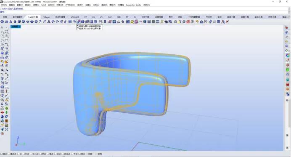The height and width of the screenshot is (157, 291).
Task: Disable the 端点 end osnap checkbox
Action: click(2, 154)
